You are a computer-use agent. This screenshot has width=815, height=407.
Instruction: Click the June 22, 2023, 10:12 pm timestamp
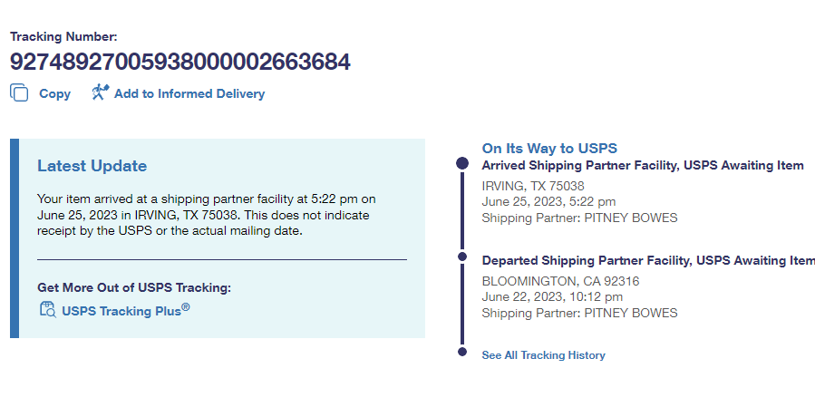[x=552, y=296]
